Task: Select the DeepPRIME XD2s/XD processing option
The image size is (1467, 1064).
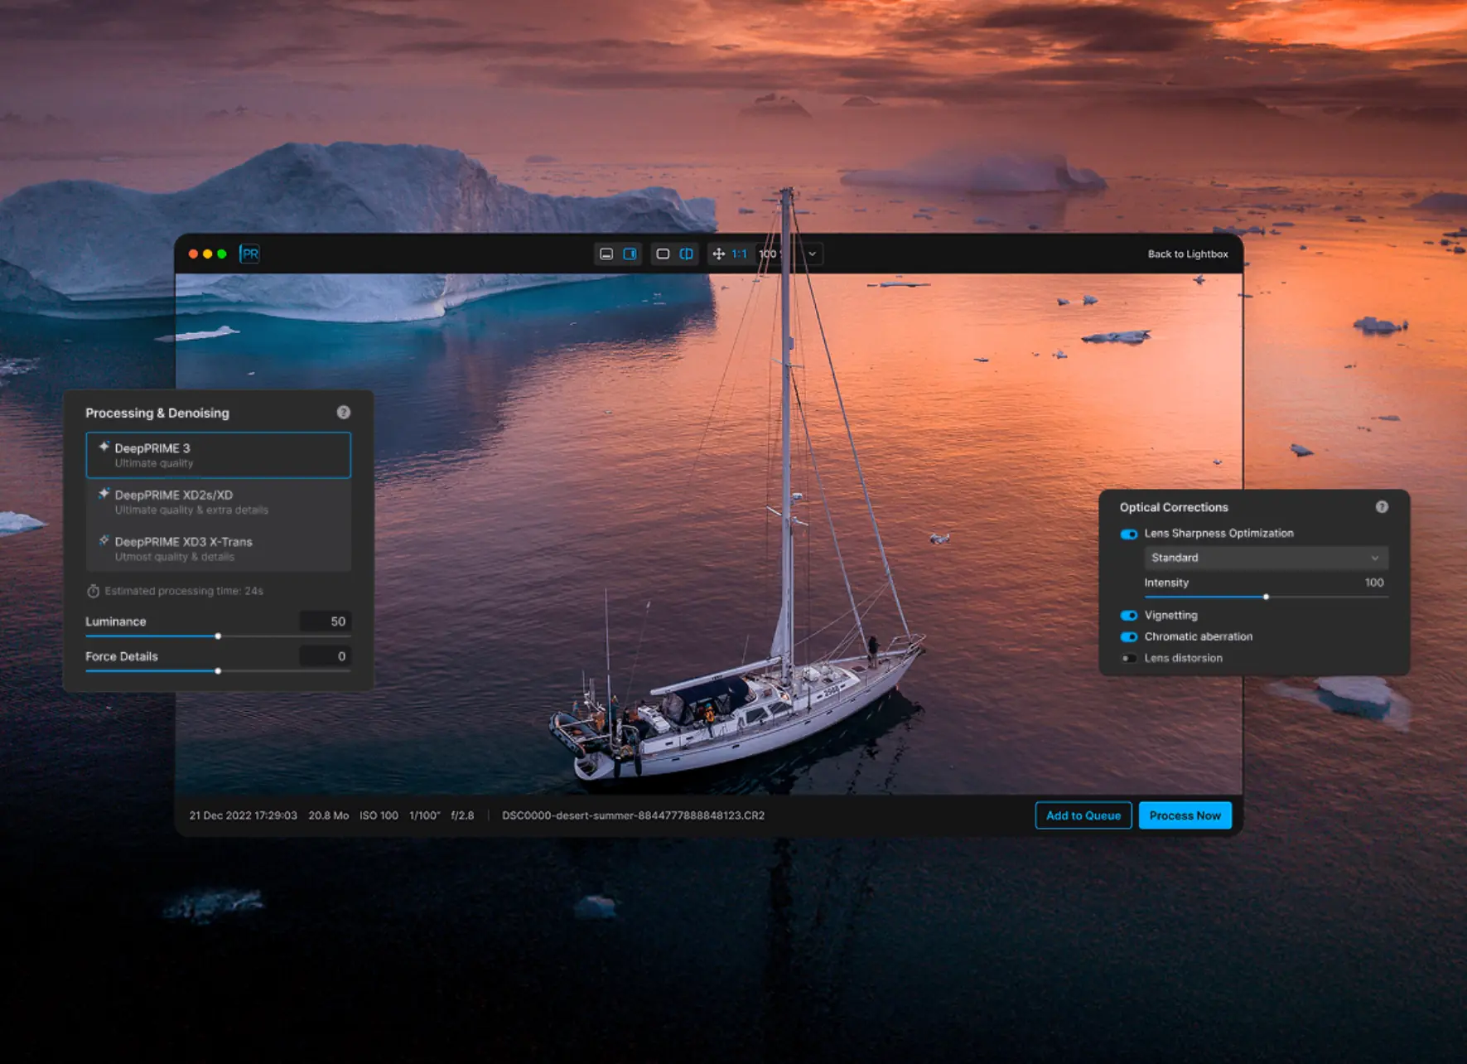Action: coord(218,501)
